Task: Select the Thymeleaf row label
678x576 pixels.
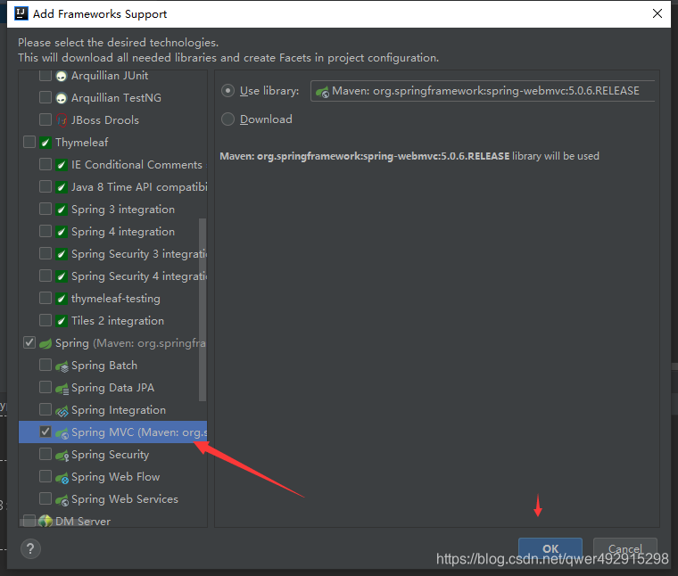Action: (x=82, y=143)
